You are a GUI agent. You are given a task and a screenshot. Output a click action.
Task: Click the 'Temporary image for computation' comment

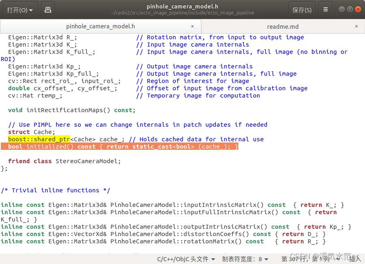click(198, 96)
